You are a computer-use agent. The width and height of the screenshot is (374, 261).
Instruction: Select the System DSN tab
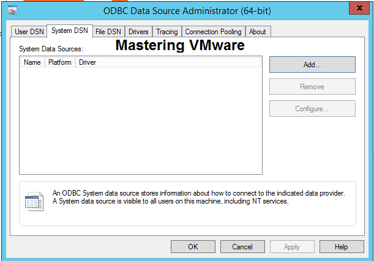pos(70,31)
